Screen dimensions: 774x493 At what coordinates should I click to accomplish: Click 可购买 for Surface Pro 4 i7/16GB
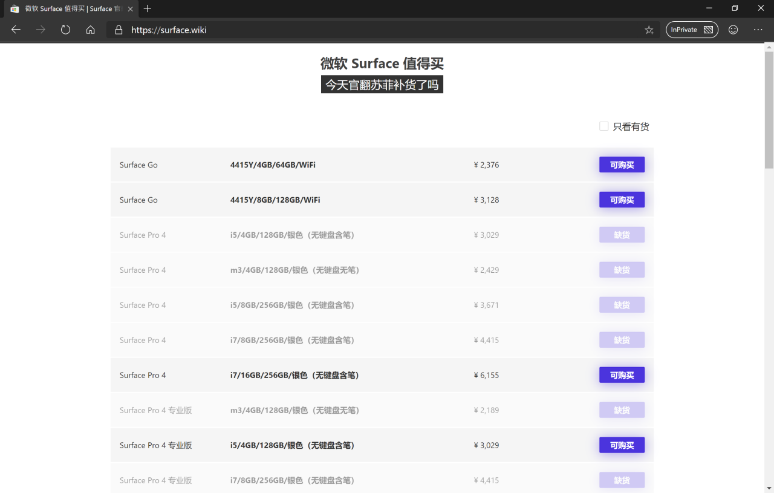(622, 374)
